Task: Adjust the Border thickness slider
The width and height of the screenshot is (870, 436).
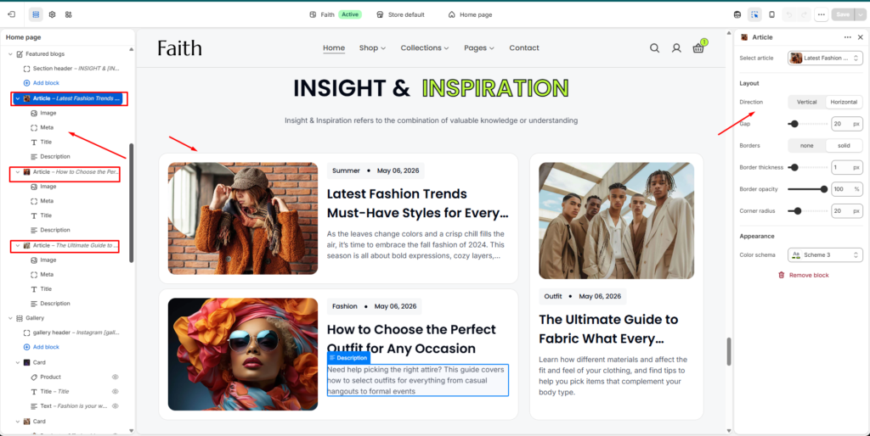Action: point(808,167)
